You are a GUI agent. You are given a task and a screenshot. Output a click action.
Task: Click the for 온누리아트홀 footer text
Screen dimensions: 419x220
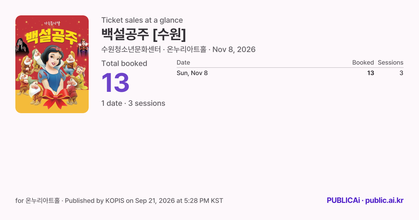click(x=37, y=201)
